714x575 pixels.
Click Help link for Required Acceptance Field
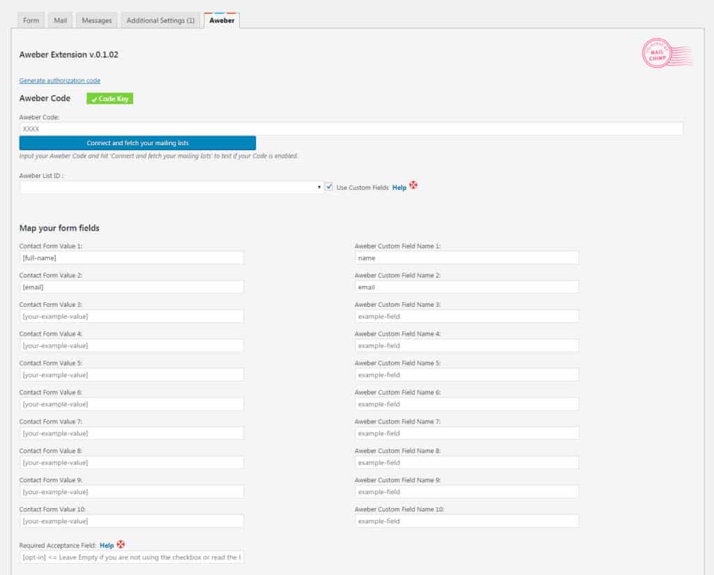(x=107, y=545)
